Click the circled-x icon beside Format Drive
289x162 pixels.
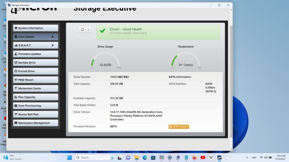pos(16,71)
